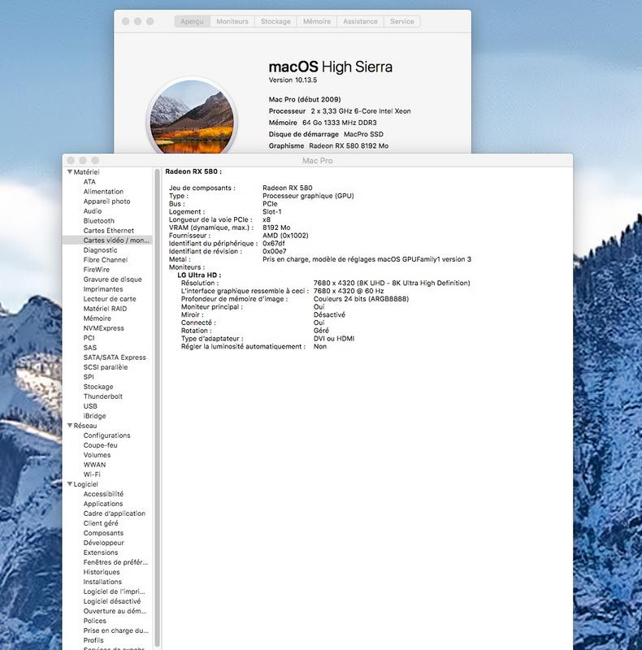Viewport: 642px width, 650px height.
Task: Click the LG Ultra HD monitor name
Action: pos(199,275)
